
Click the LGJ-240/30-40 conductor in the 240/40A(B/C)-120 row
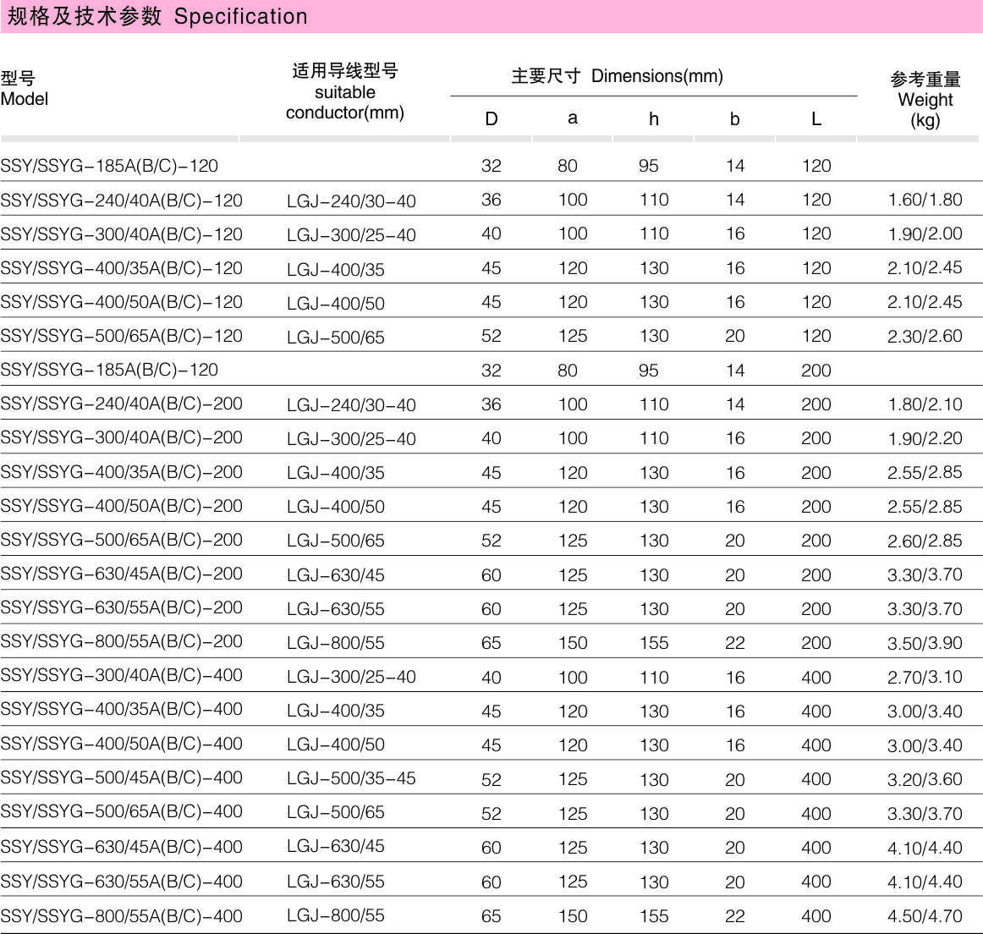point(351,201)
